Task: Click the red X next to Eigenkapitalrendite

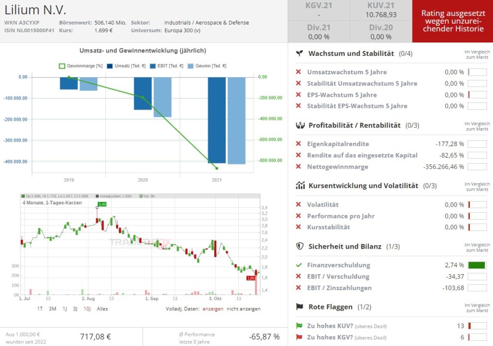Action: tap(298, 144)
